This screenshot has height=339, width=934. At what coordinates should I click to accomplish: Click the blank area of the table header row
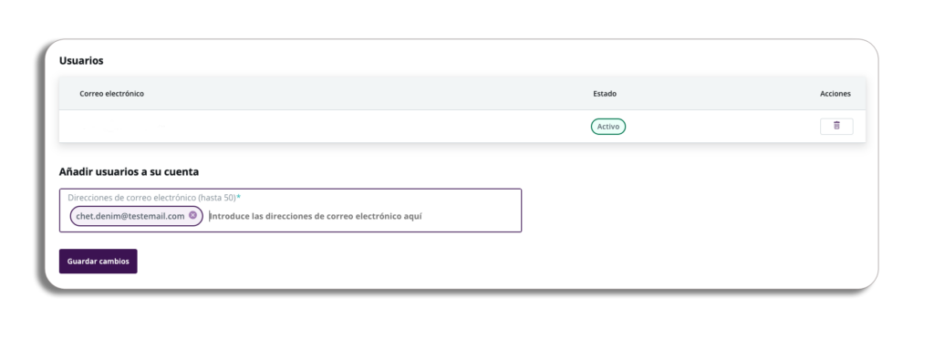[369, 93]
